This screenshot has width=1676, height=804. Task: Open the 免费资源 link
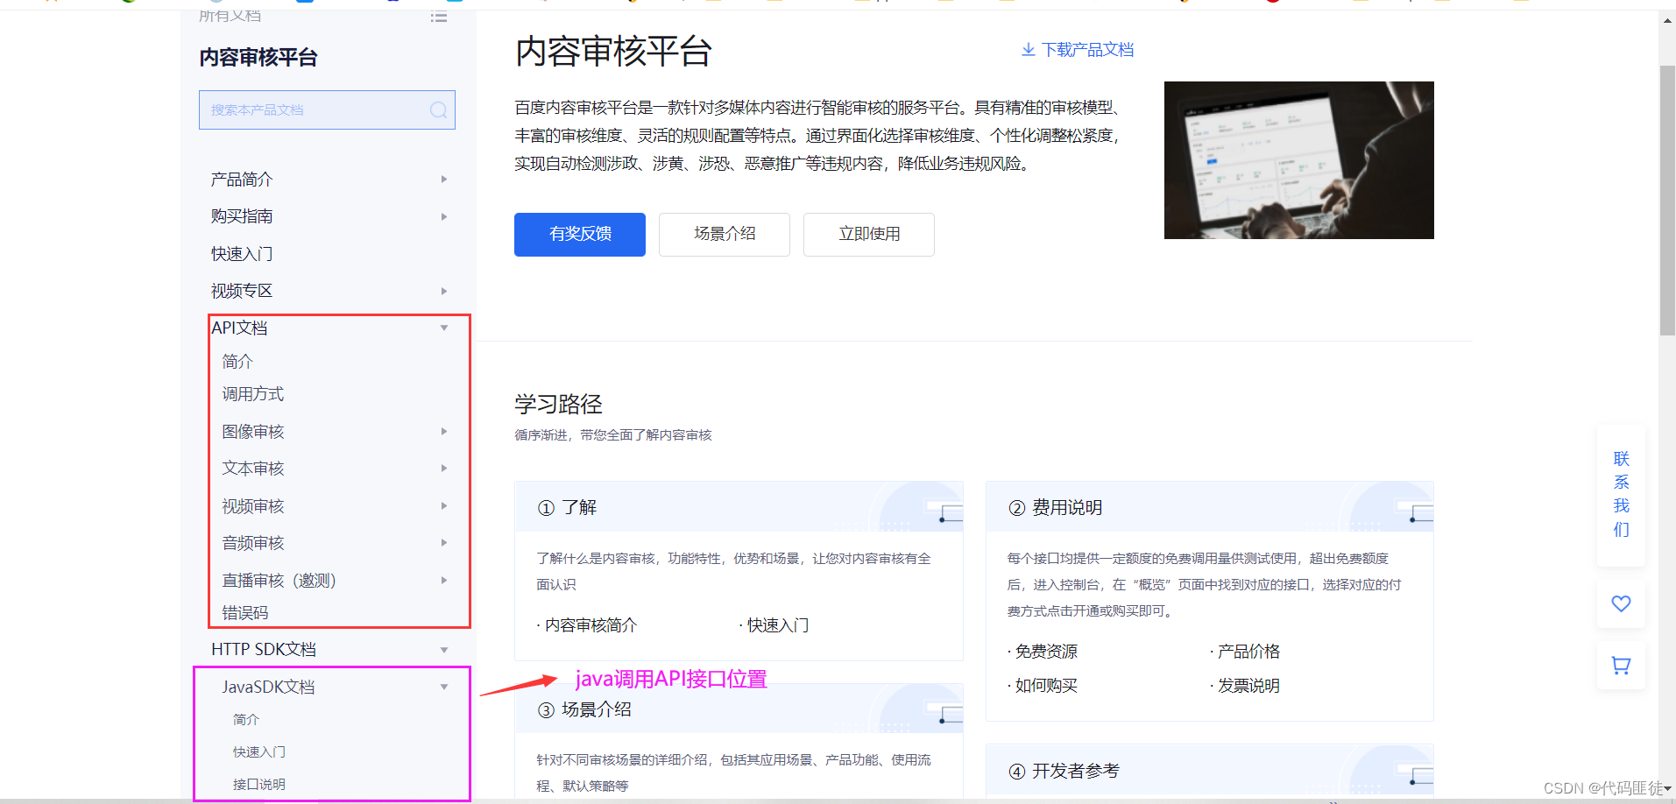pyautogui.click(x=1047, y=652)
